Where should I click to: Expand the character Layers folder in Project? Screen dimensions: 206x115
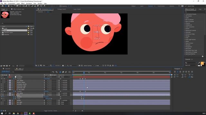coord(1,33)
